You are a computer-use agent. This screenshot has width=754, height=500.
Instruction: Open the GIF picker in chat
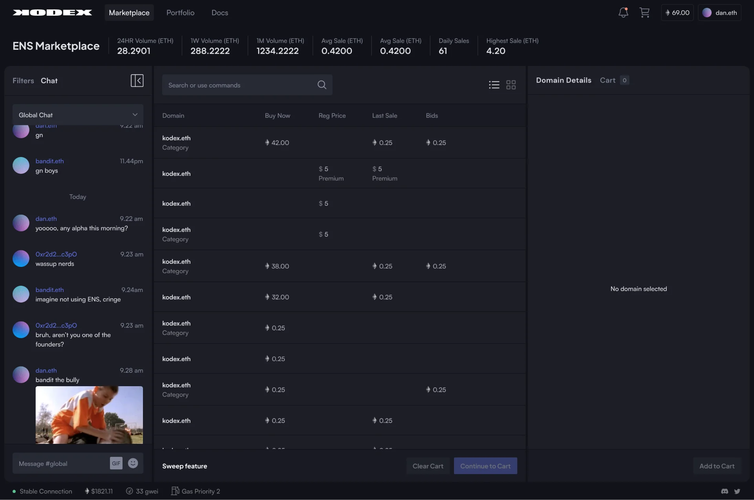[116, 464]
